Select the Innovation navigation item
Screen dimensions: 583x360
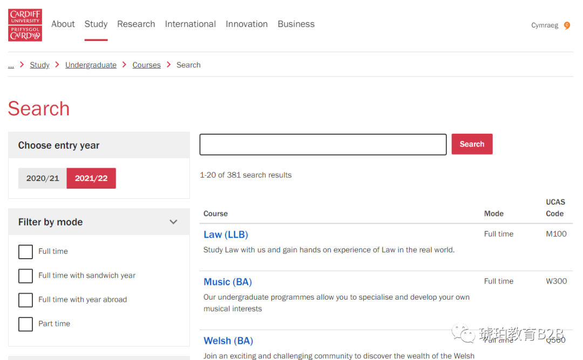247,24
